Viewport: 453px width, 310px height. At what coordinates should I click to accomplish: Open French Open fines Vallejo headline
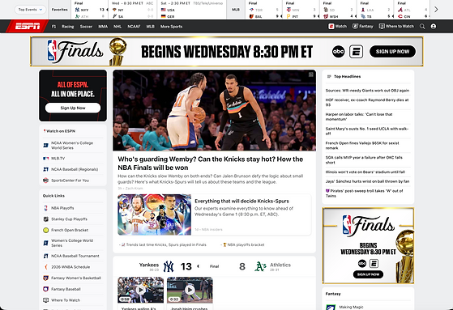coord(362,146)
